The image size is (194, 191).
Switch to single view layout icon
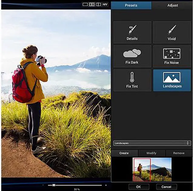(85, 5)
